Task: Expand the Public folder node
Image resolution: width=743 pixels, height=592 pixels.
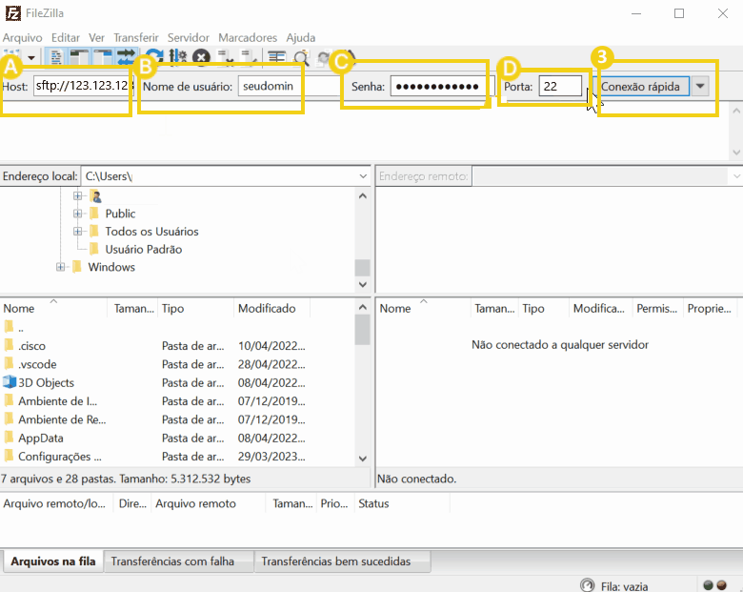Action: coord(78,214)
